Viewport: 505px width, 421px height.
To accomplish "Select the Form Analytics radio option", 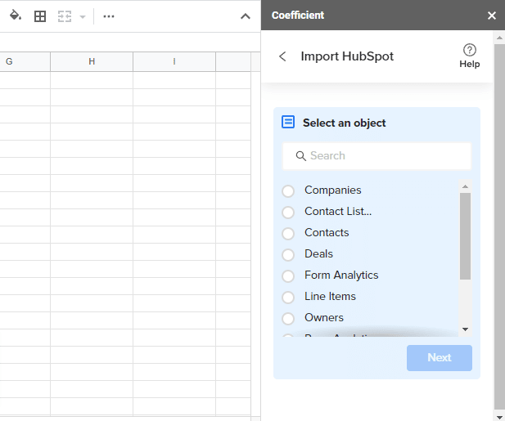I will point(288,276).
